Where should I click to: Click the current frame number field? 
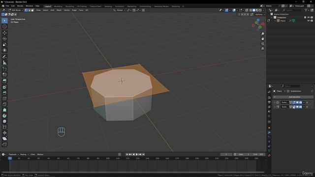click(x=226, y=154)
